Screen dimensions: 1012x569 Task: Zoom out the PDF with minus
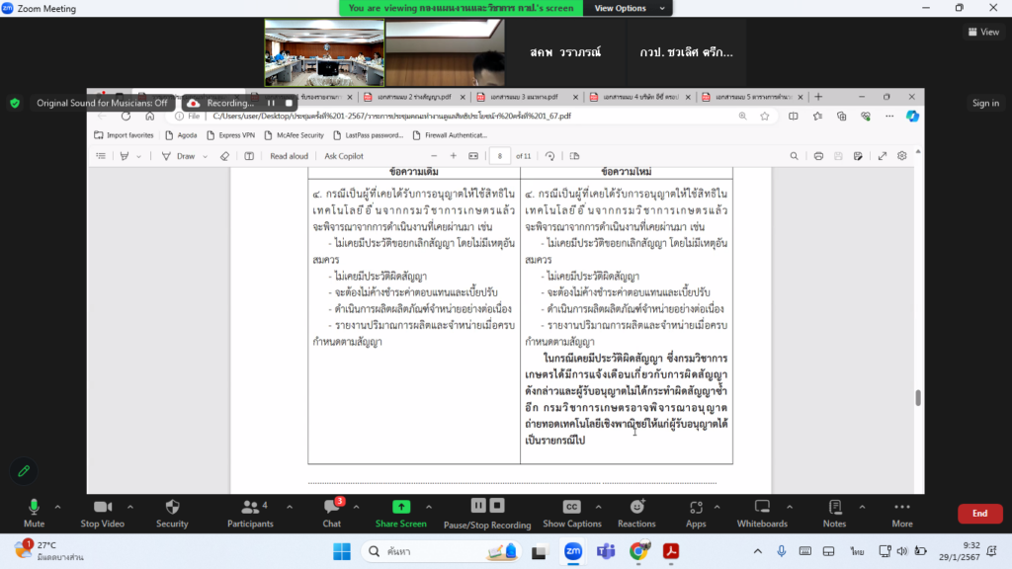(434, 156)
